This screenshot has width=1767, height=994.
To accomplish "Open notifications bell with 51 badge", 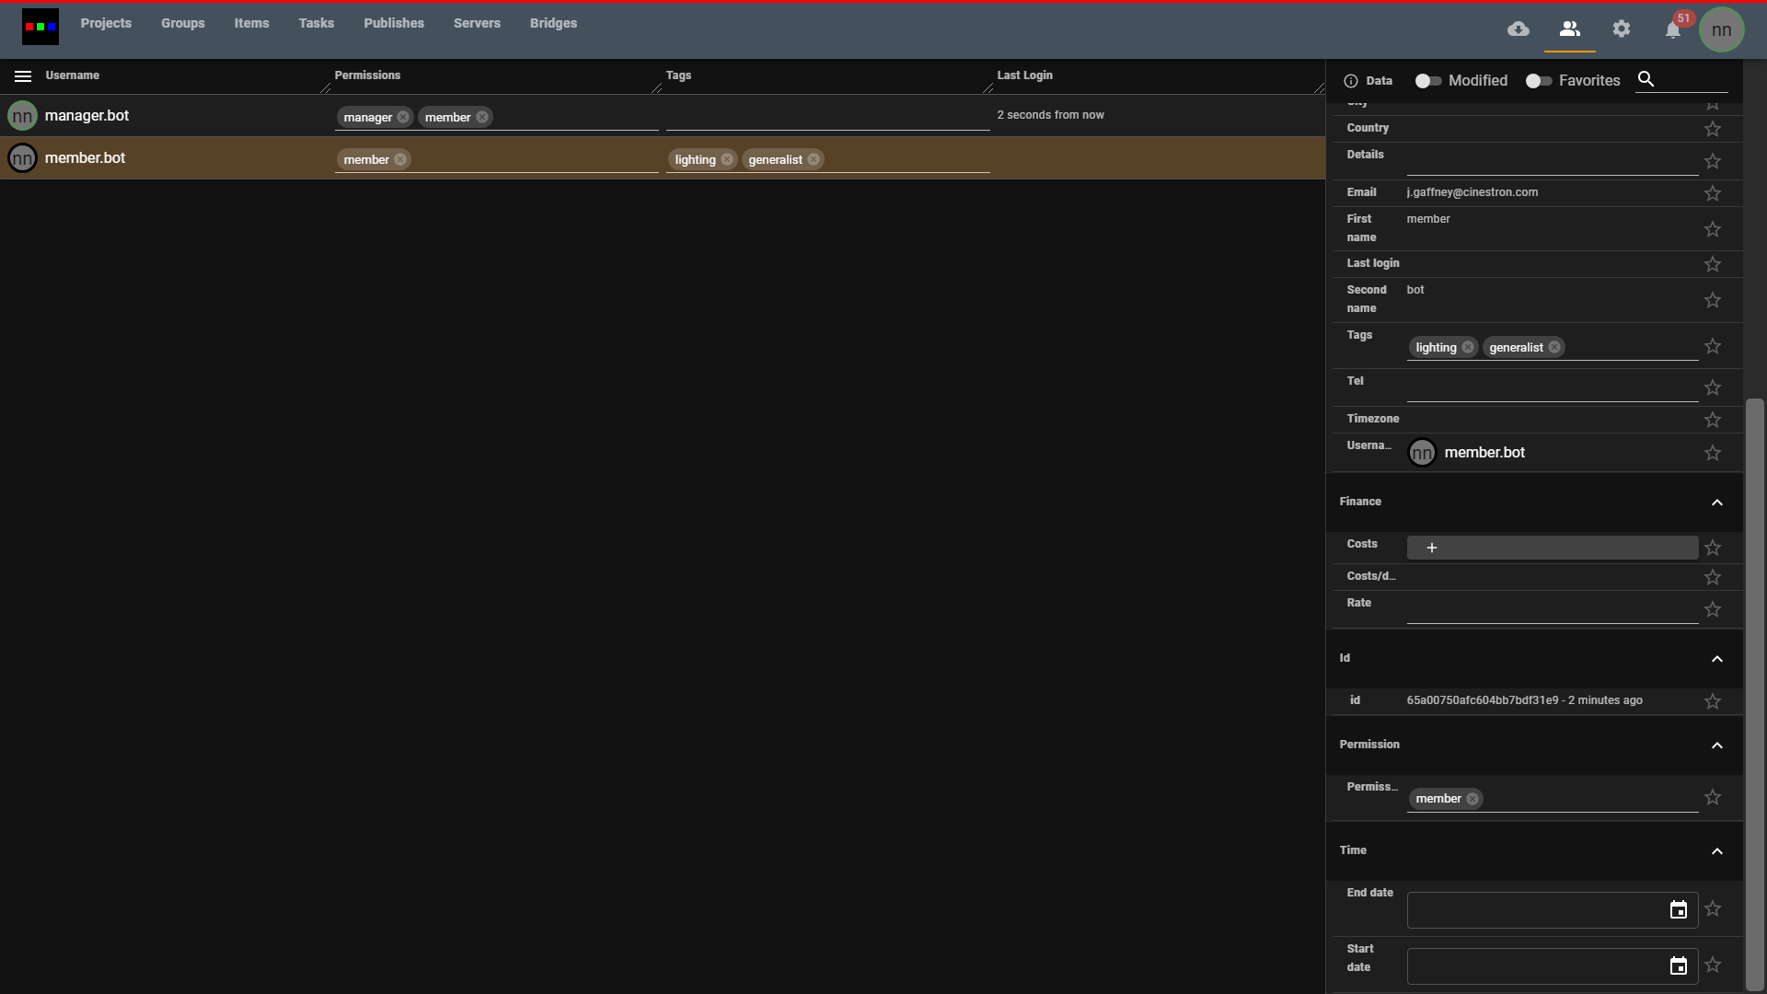I will [x=1673, y=30].
